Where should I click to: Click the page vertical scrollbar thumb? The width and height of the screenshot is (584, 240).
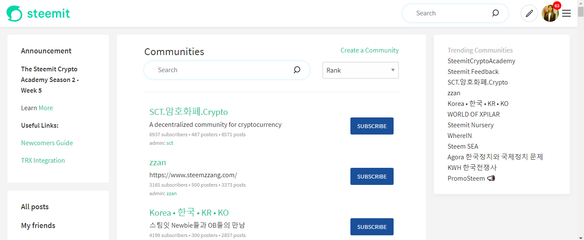[581, 12]
